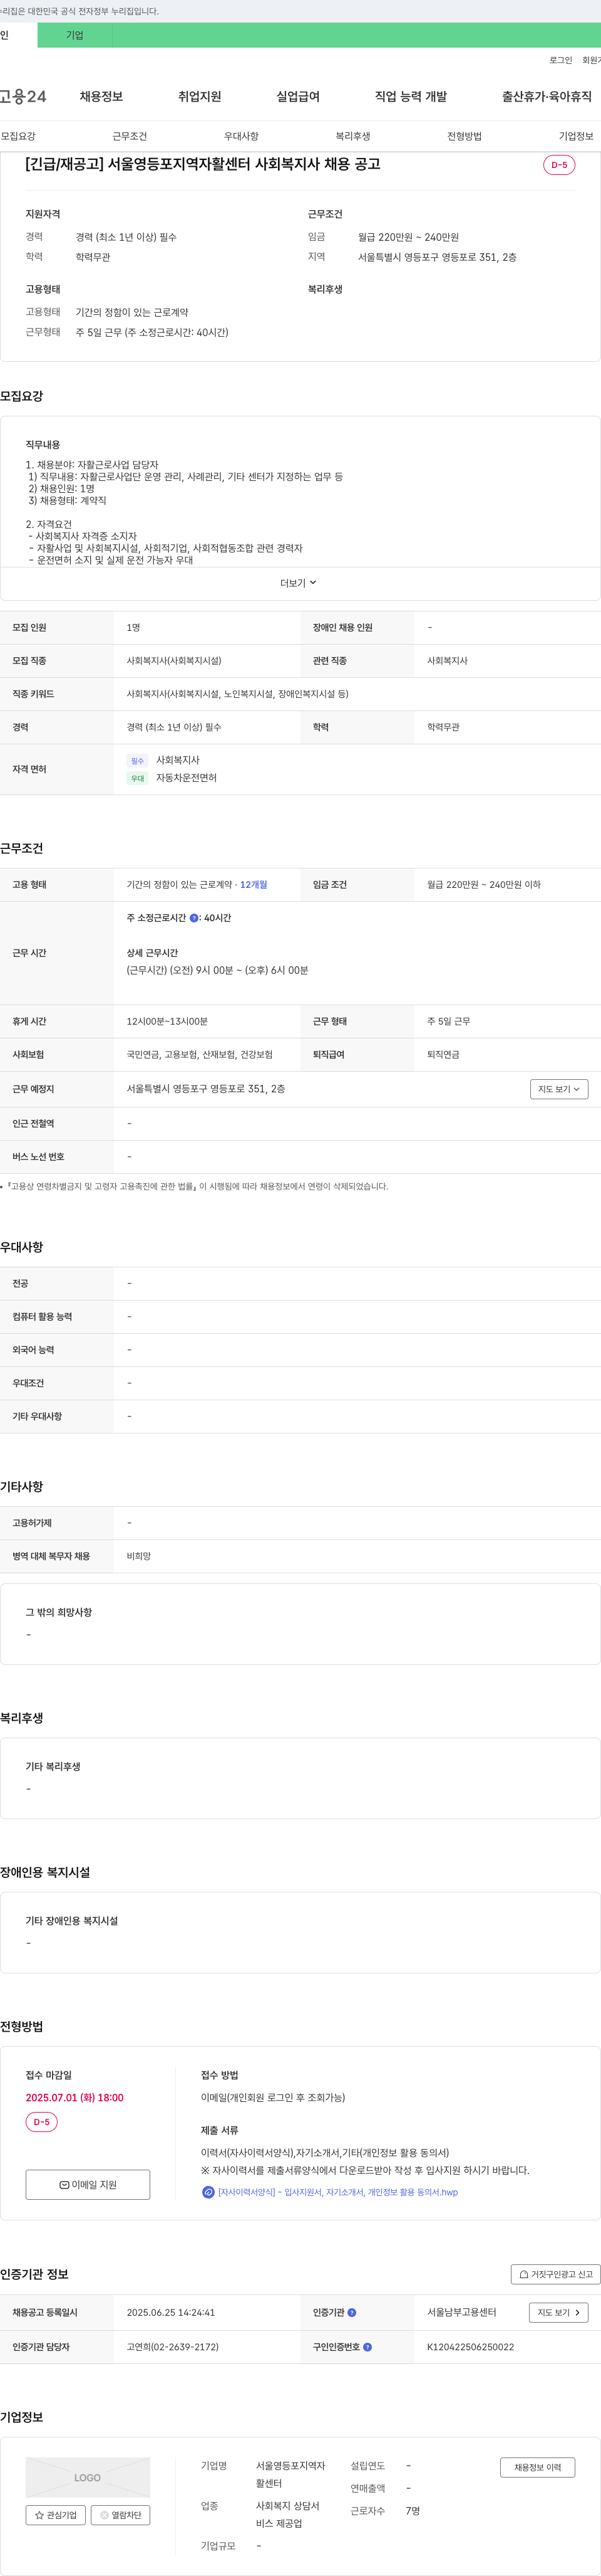Open 지도 보기 for 근무 예정지

coord(559,1089)
